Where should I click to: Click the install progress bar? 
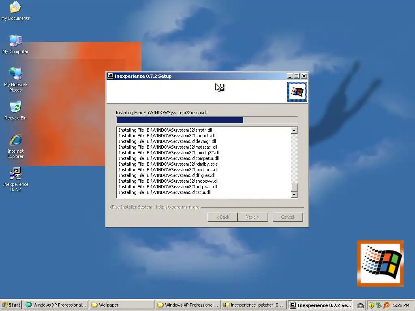(207, 120)
